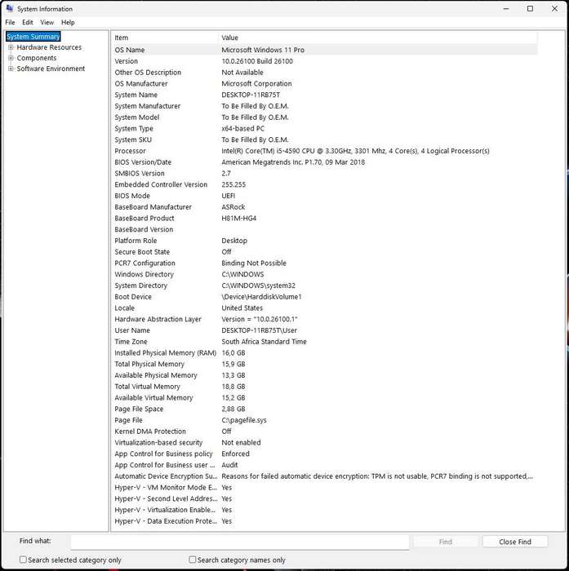Close the System Information window
Viewport: 569px width, 571px height.
tap(554, 8)
